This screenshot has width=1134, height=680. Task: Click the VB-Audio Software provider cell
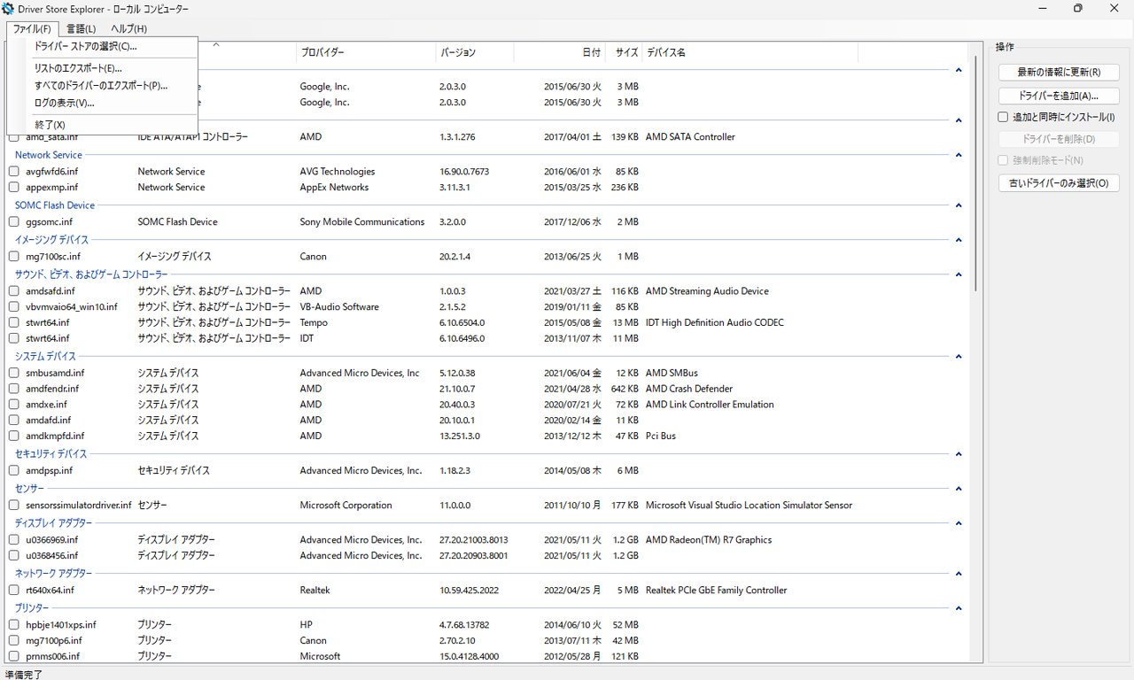click(x=339, y=307)
